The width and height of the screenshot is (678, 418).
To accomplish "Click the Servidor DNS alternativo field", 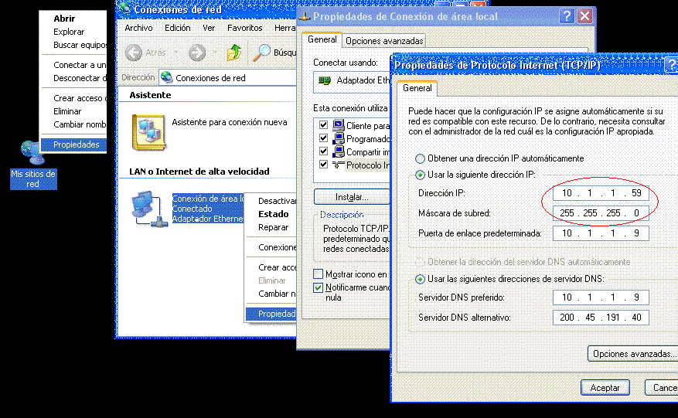I will pyautogui.click(x=601, y=318).
